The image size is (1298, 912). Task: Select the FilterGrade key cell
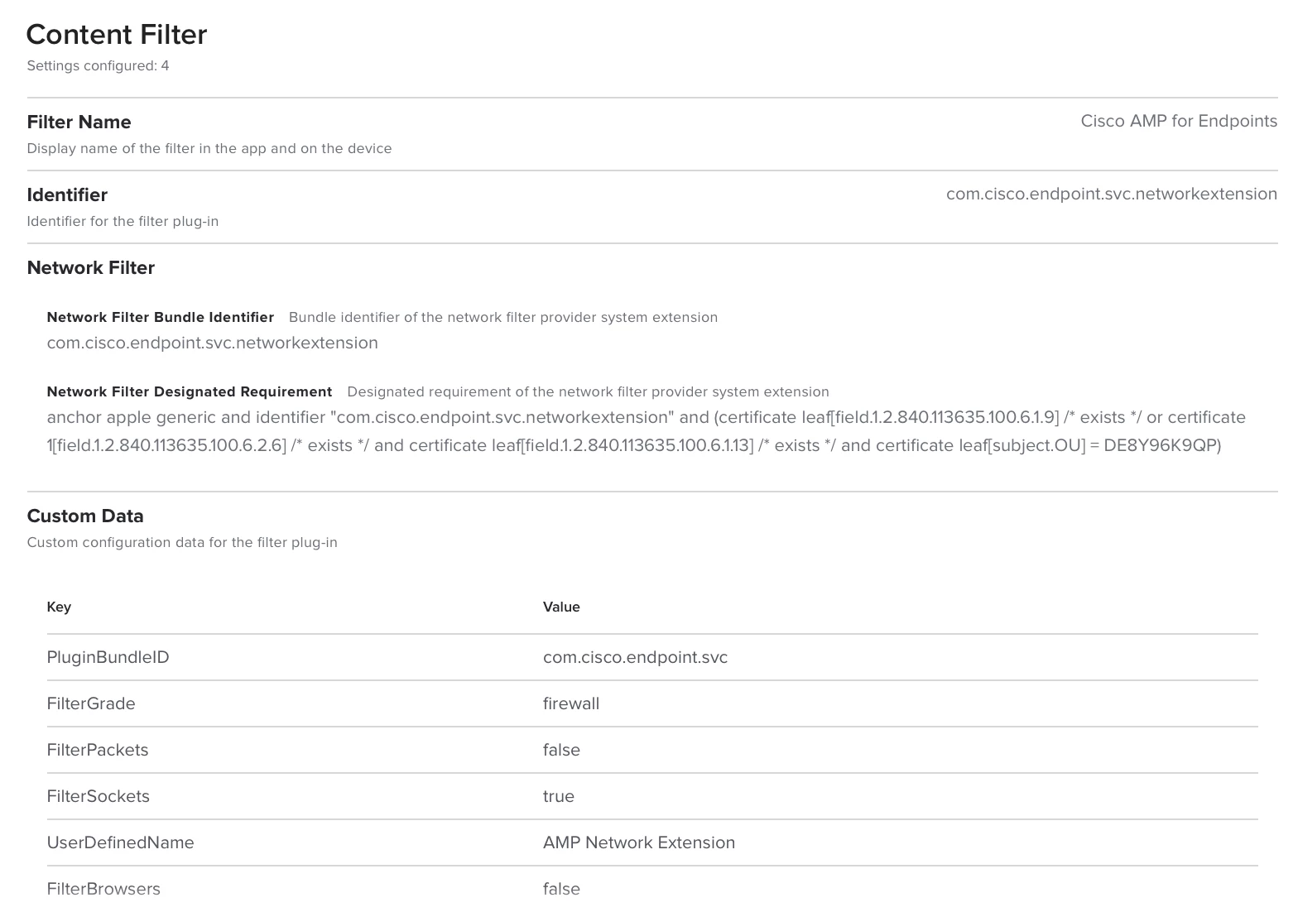click(91, 703)
